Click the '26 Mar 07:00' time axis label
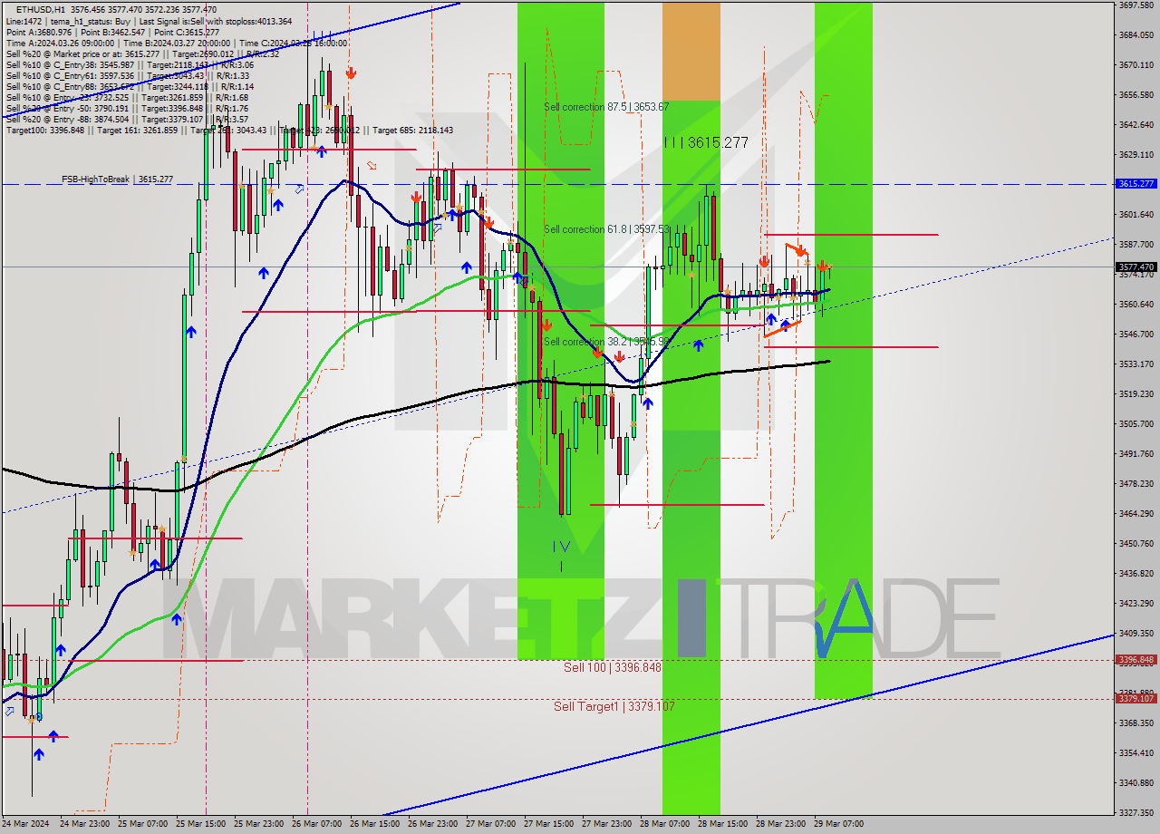 pos(316,824)
